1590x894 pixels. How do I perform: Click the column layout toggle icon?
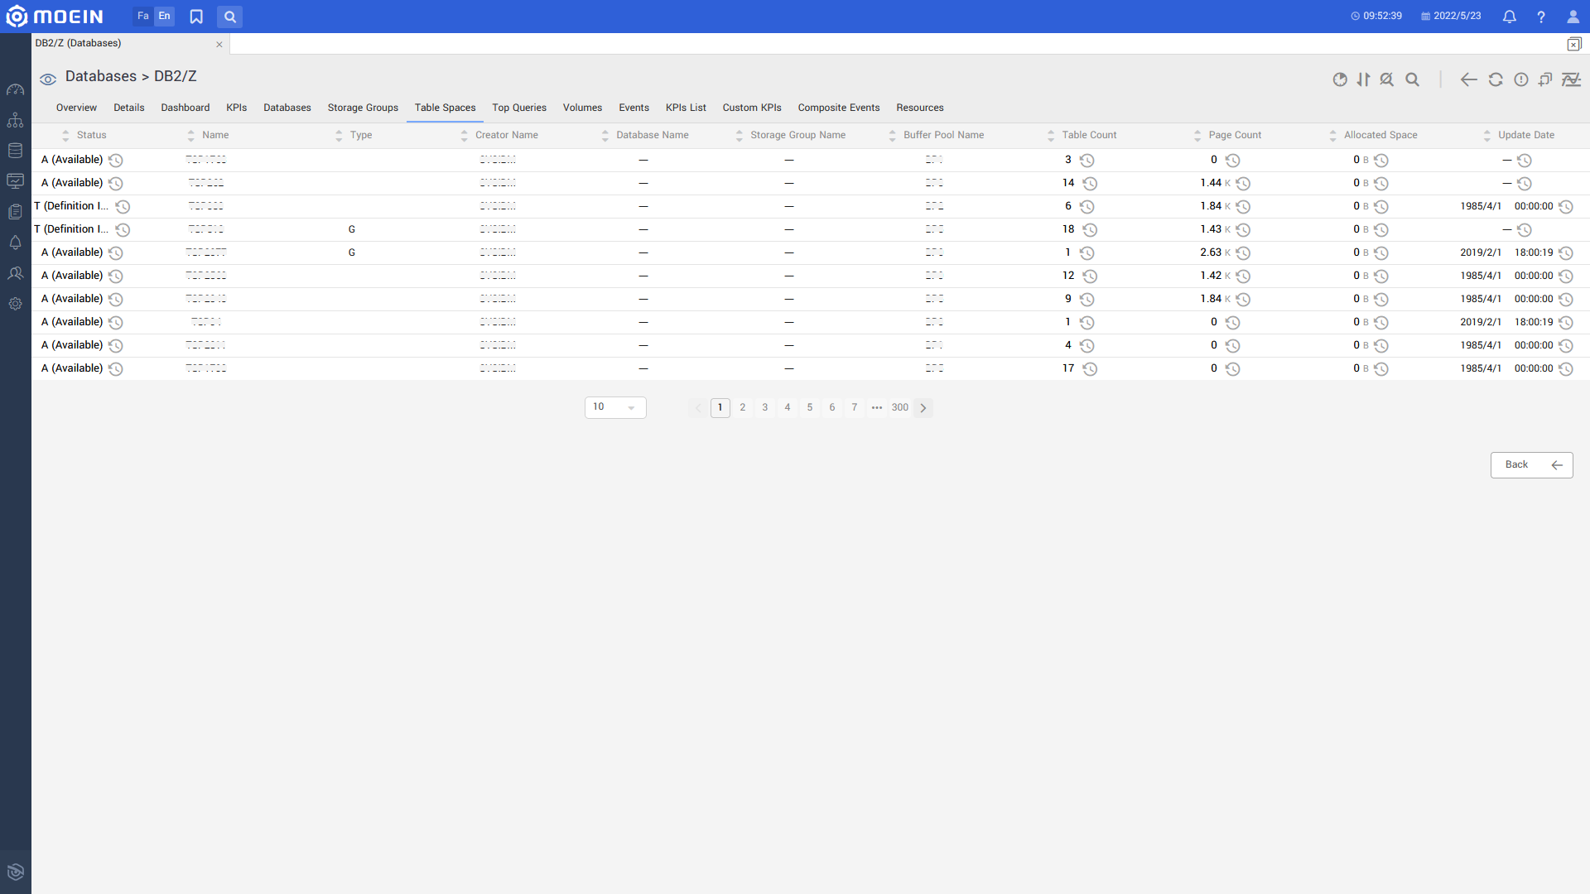click(x=1364, y=79)
